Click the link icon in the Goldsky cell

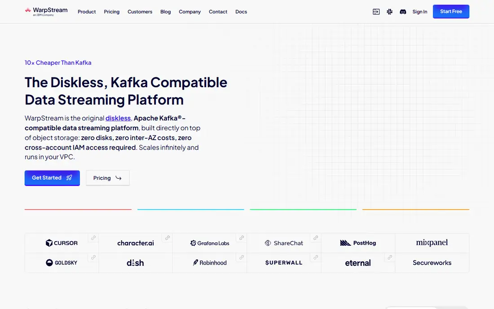click(x=93, y=257)
